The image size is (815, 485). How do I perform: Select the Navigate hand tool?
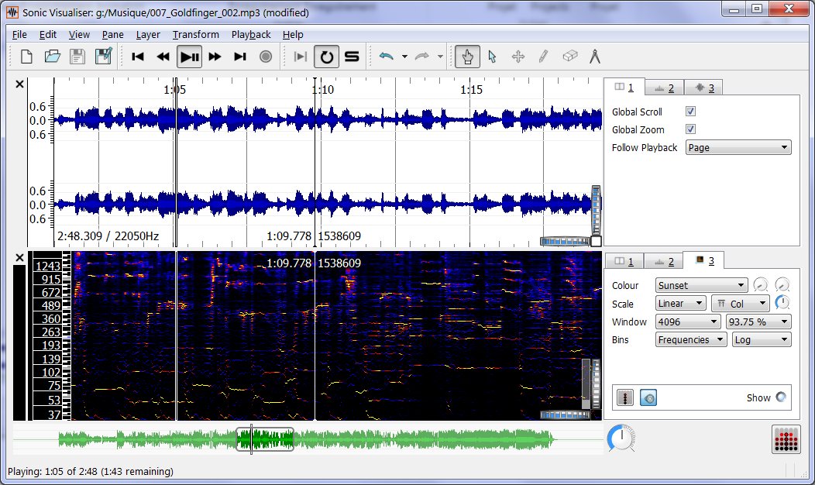(x=467, y=57)
